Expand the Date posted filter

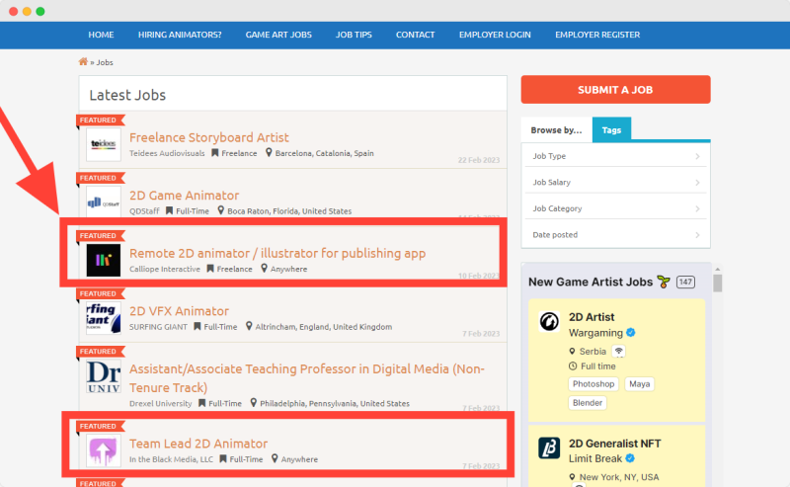(x=615, y=235)
